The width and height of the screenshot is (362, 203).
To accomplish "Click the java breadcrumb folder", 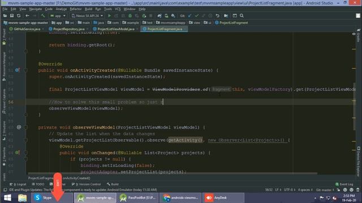I will point(99,23).
